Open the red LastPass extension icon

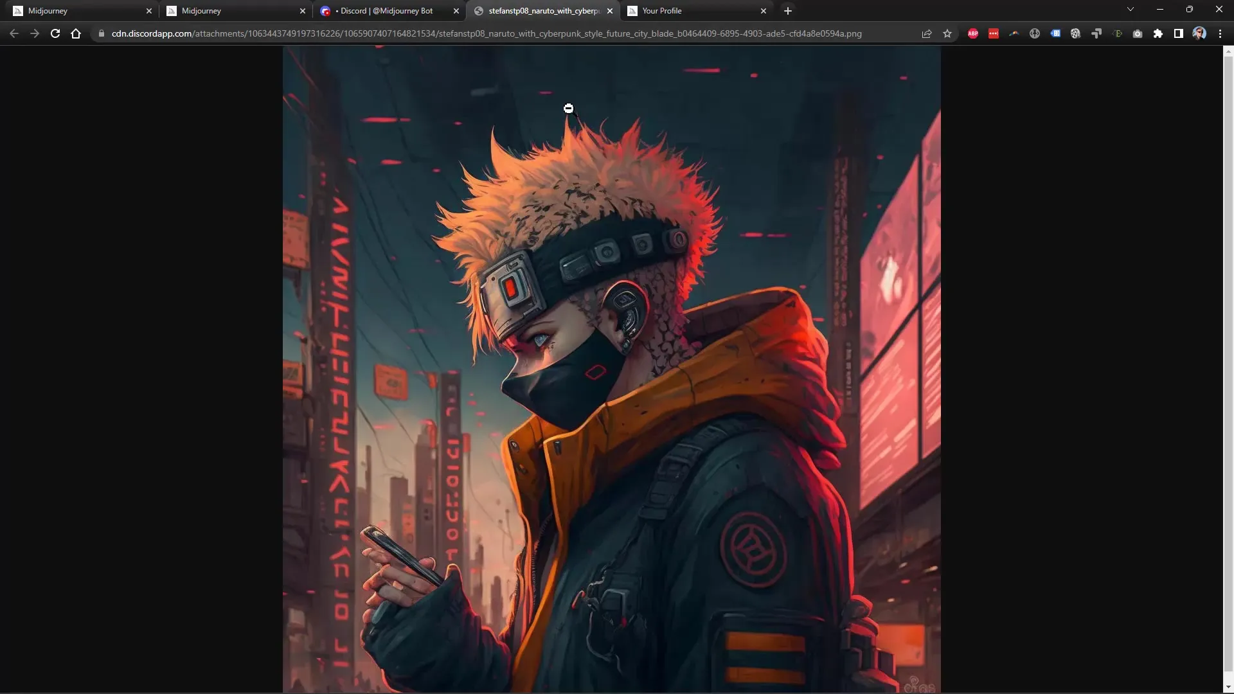pyautogui.click(x=994, y=33)
